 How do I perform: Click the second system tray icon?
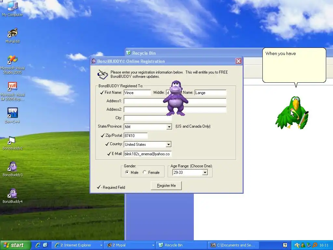[303, 245]
